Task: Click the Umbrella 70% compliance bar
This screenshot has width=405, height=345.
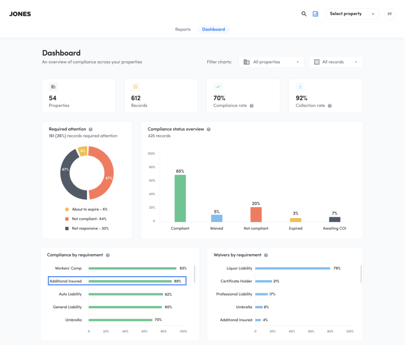Action: (x=120, y=320)
